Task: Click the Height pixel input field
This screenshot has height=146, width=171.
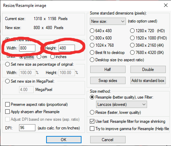Action: (67, 48)
